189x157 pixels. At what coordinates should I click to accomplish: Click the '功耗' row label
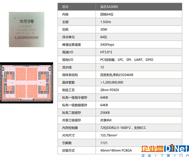(65, 29)
